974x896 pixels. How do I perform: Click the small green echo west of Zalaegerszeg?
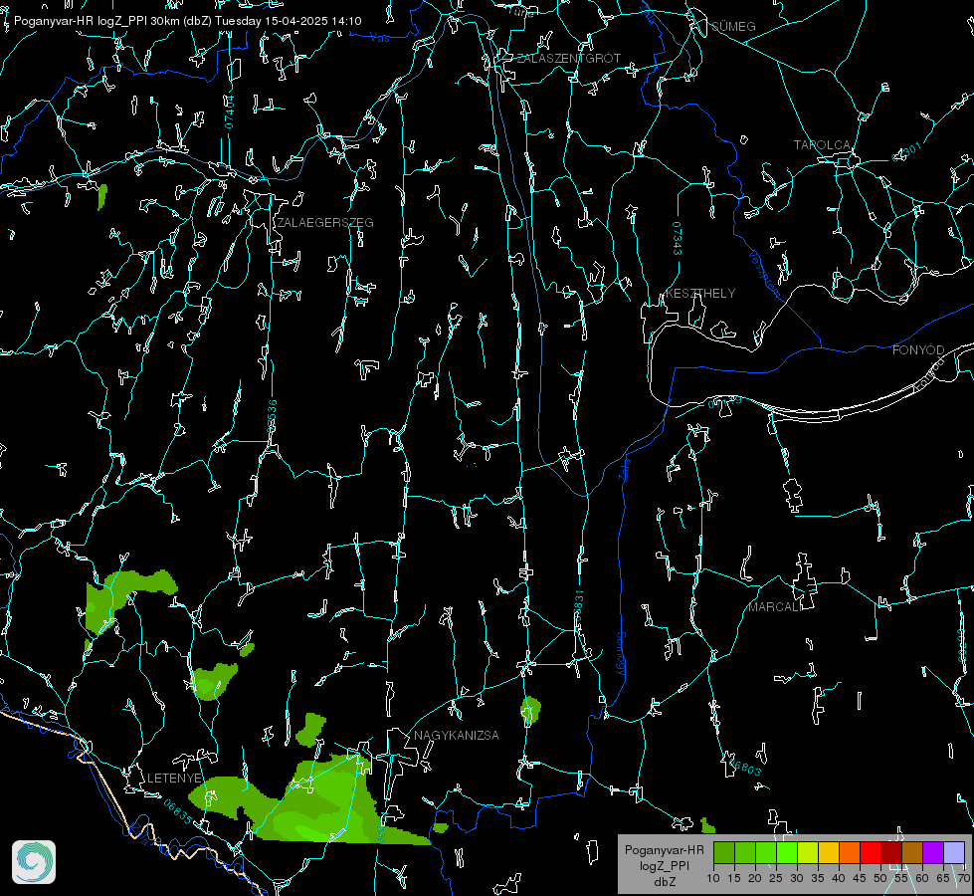102,196
